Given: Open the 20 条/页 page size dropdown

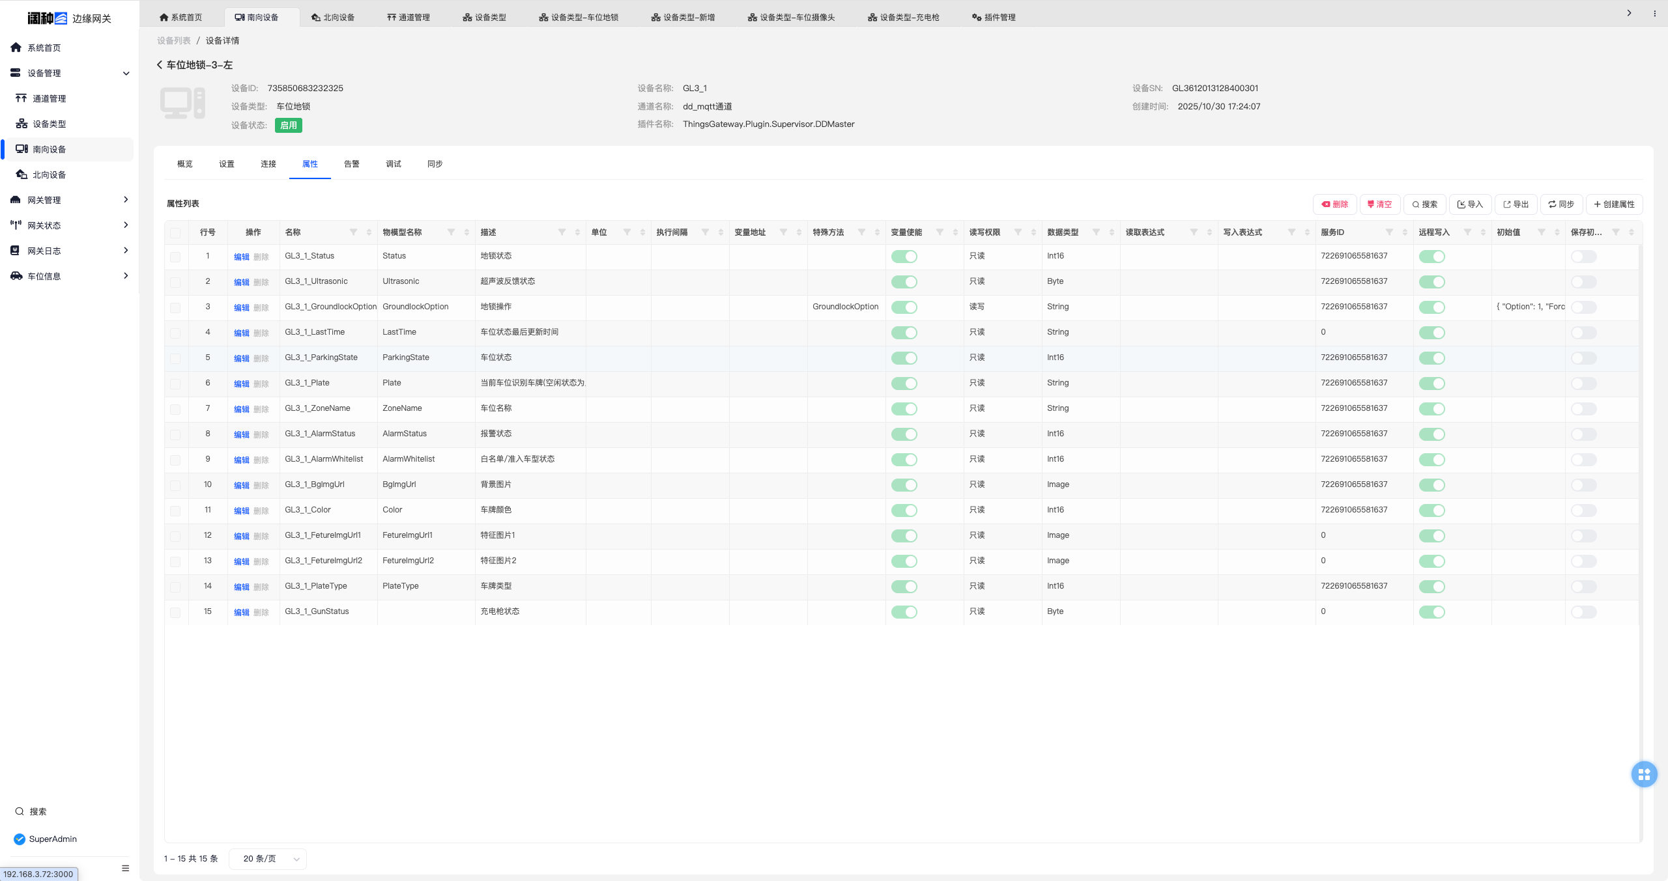Looking at the screenshot, I should [268, 859].
